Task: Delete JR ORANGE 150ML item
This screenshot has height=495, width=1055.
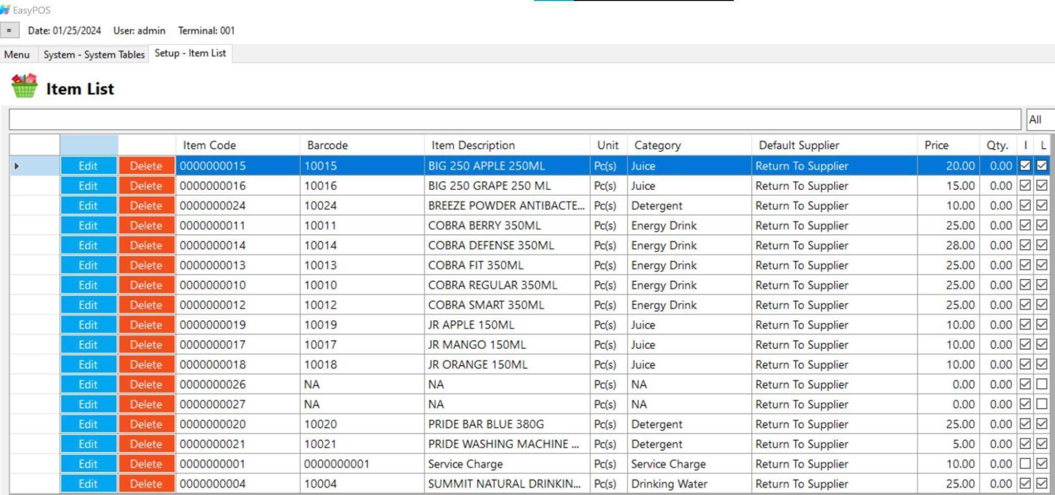Action: click(x=146, y=364)
